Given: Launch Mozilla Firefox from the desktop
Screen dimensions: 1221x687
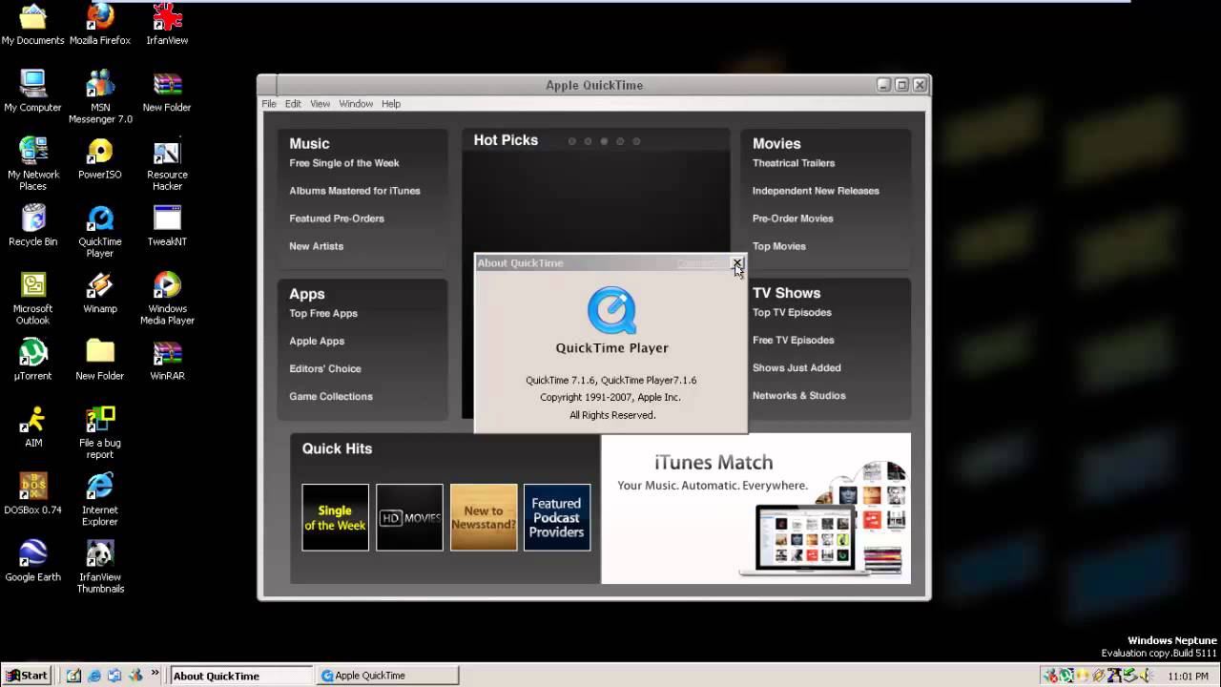Looking at the screenshot, I should click(100, 24).
